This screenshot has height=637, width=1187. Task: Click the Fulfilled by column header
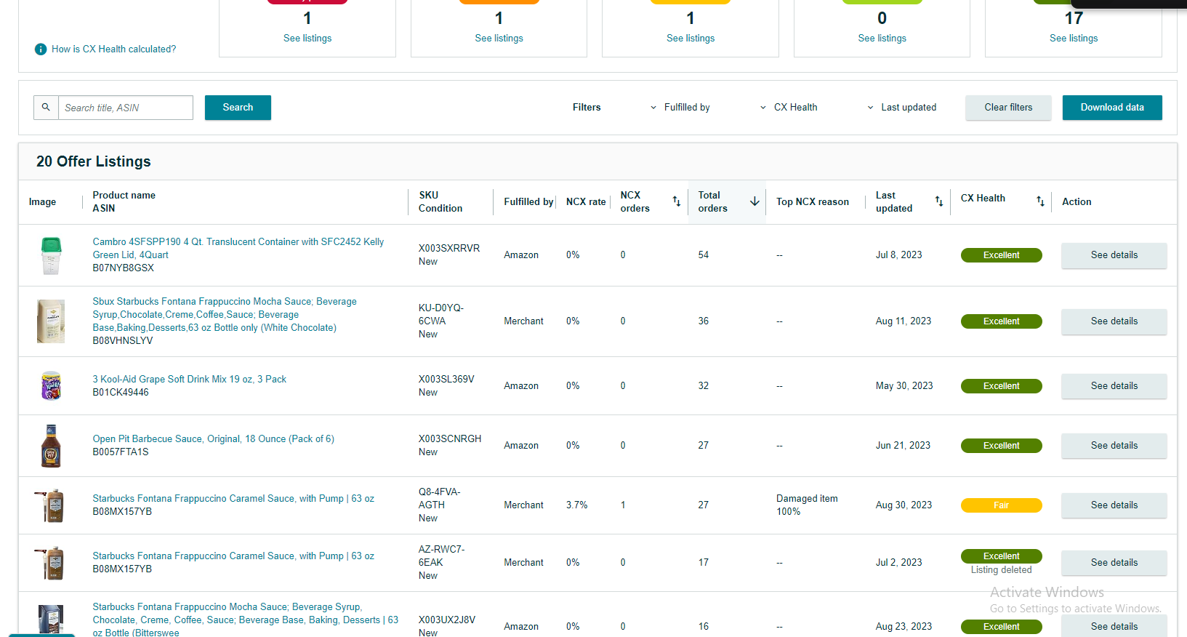[528, 201]
